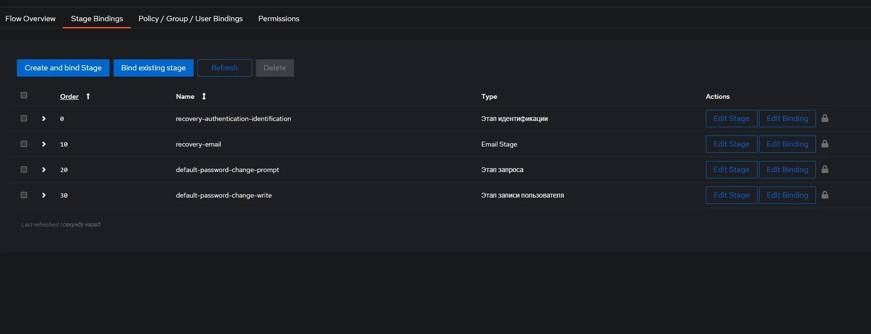
Task: Refresh the stage bindings list
Action: click(225, 68)
